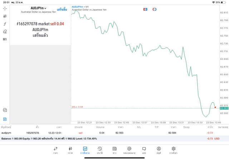
Task: Tap the T/P column header
Action: click(157, 127)
